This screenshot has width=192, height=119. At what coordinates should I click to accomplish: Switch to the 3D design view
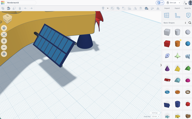point(160,3)
